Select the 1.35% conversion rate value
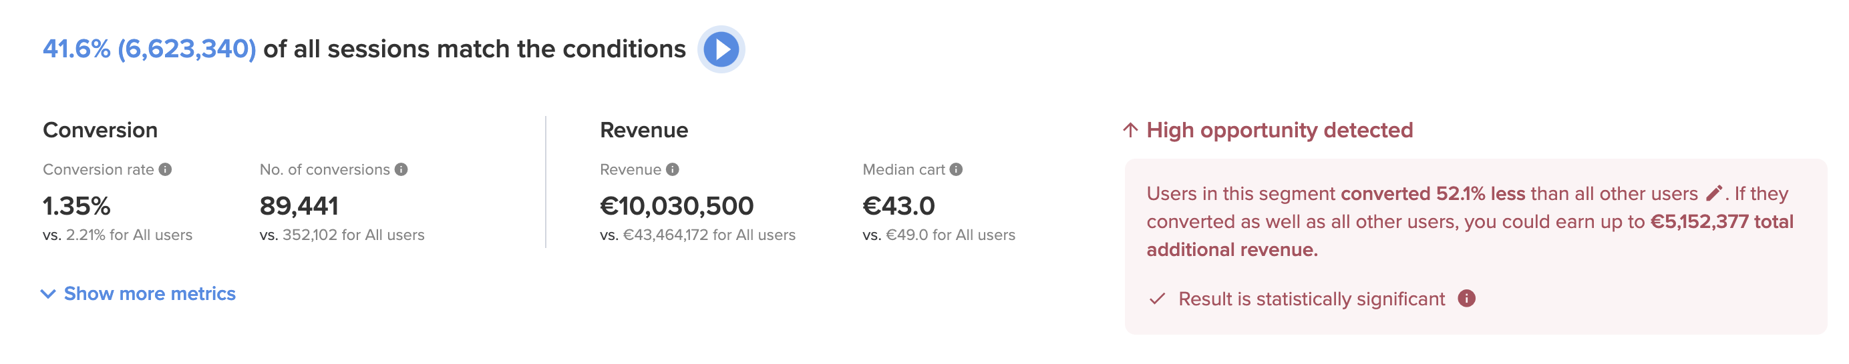The width and height of the screenshot is (1849, 364). tap(77, 207)
